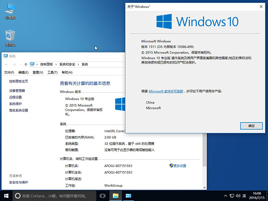
Task: Click the China licensee text
Action: (150, 102)
